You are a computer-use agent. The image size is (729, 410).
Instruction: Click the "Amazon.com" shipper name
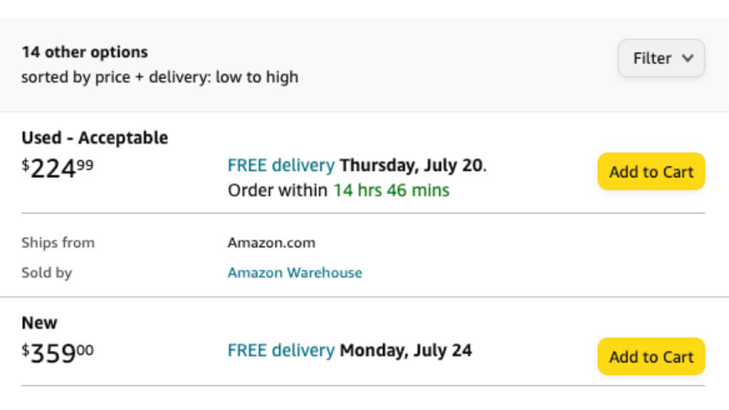point(271,243)
